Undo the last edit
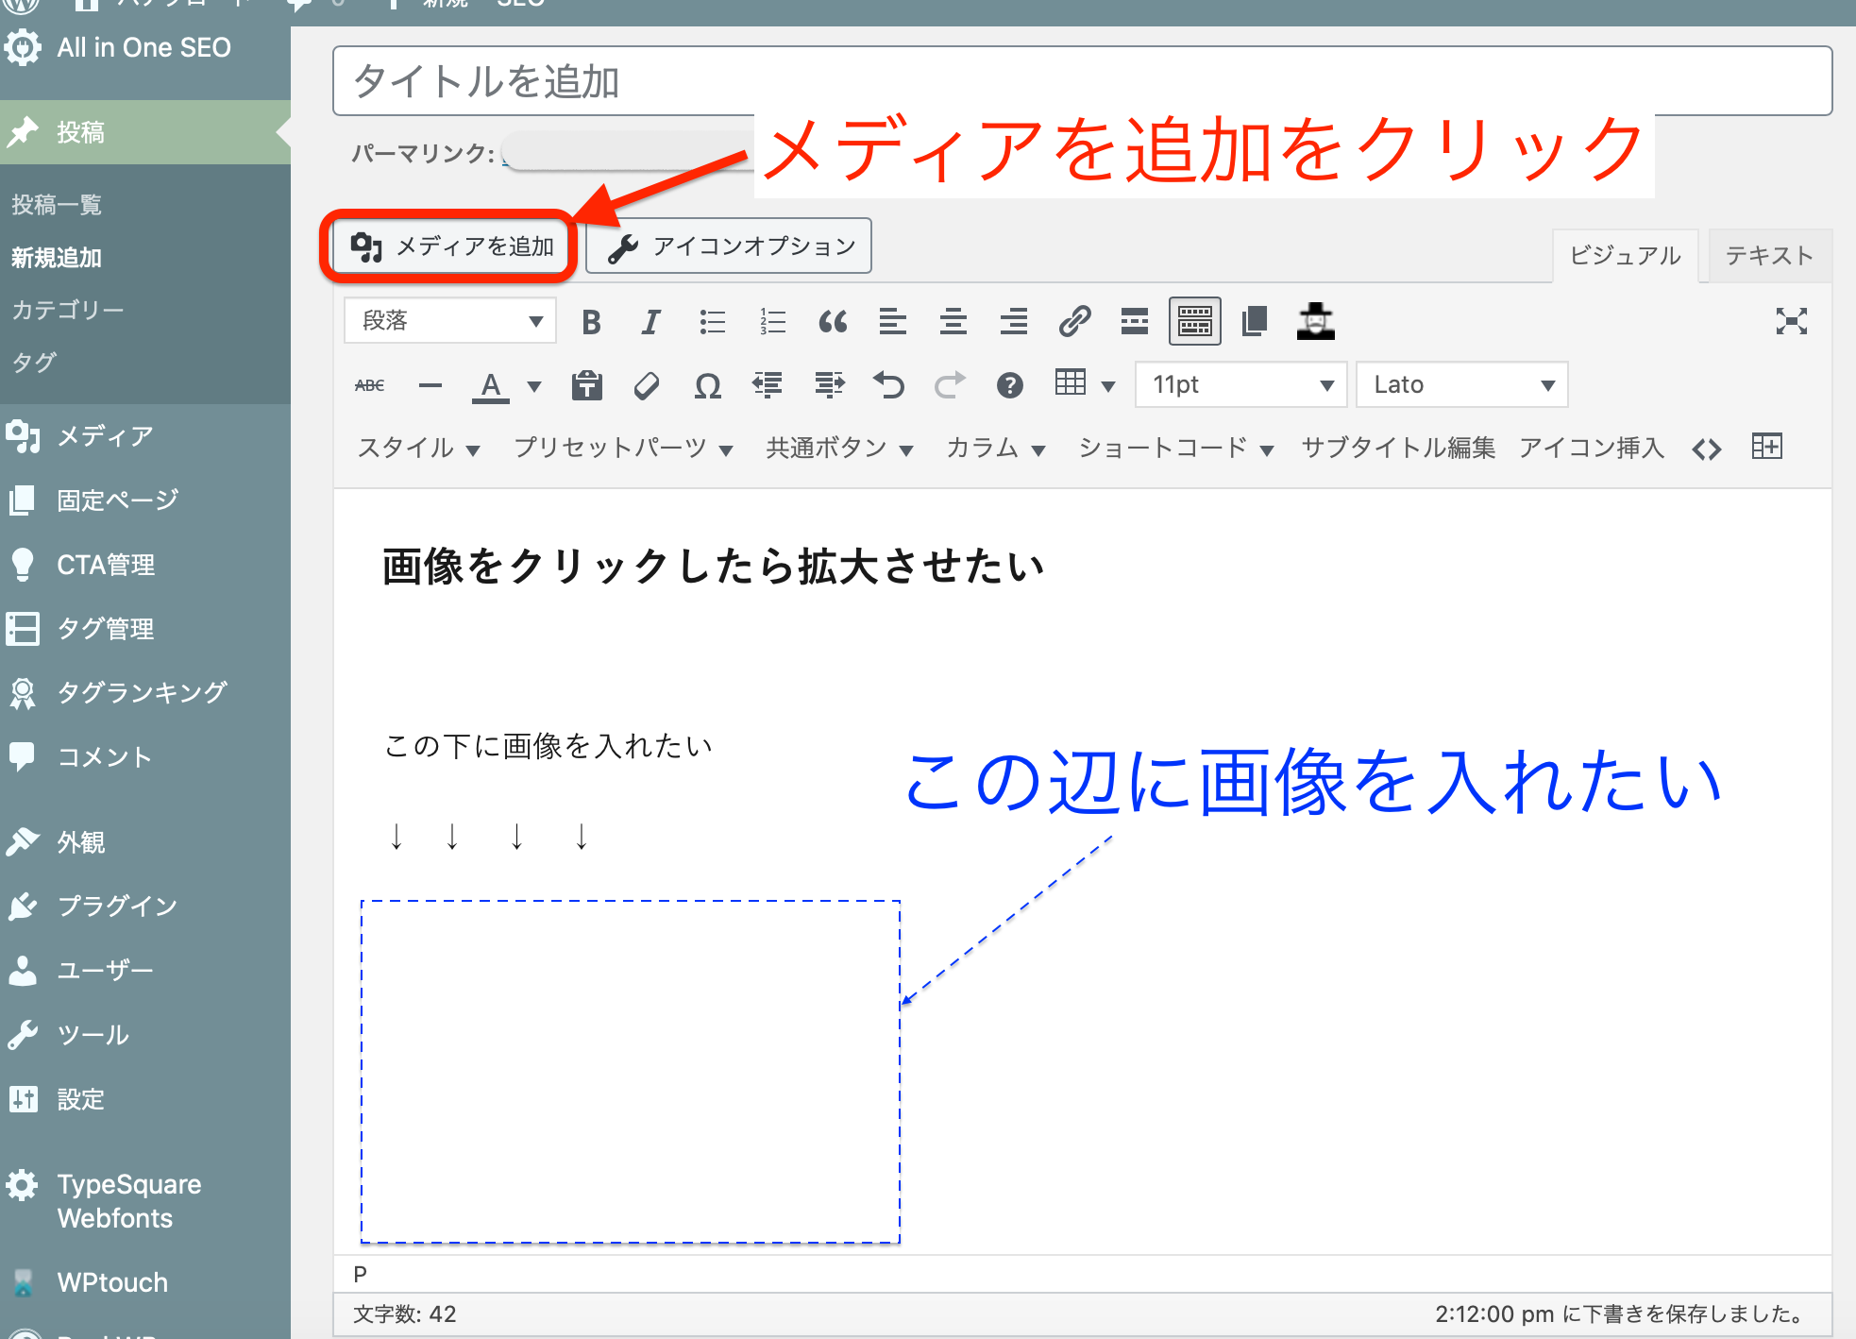Image resolution: width=1856 pixels, height=1339 pixels. click(888, 385)
